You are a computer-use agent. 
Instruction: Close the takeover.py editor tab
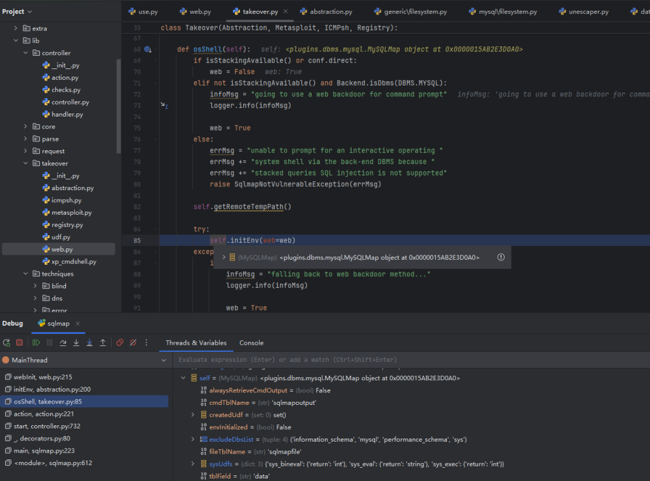pos(285,11)
